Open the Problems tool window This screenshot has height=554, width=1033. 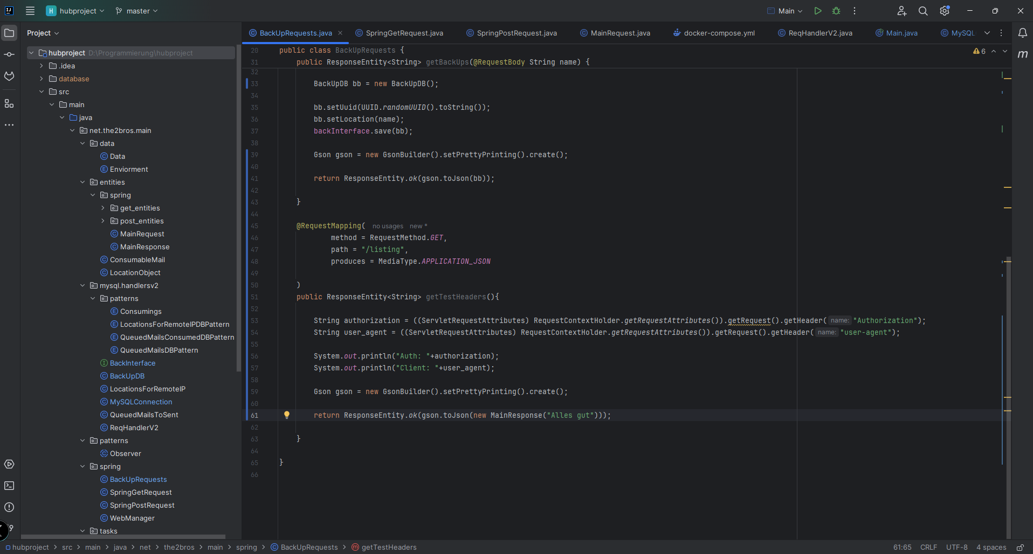(9, 507)
